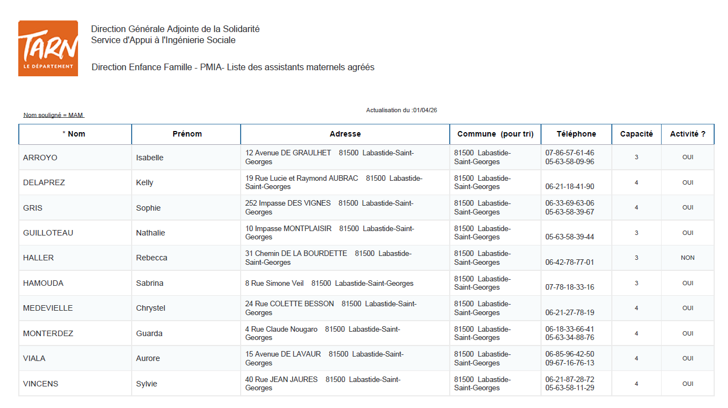The width and height of the screenshot is (728, 408).
Task: Select the "* Nom" column header
Action: pos(74,134)
